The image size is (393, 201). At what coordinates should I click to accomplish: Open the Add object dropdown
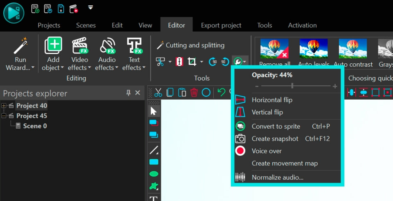point(53,54)
